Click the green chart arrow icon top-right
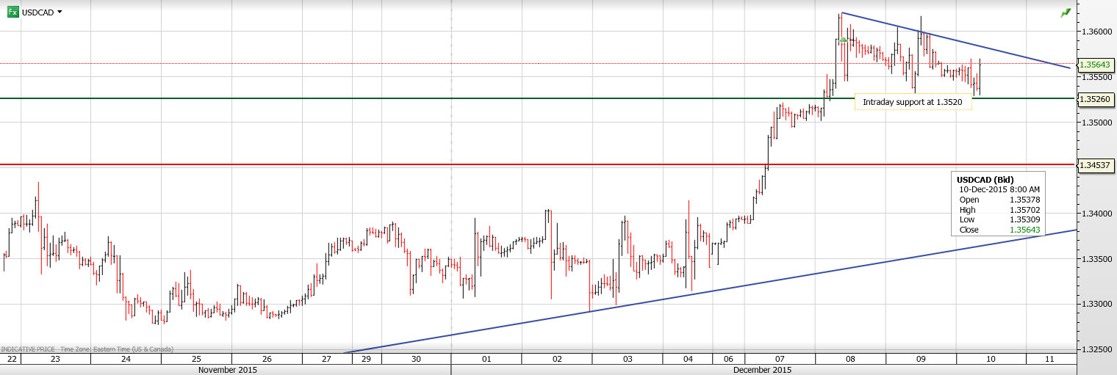This screenshot has height=375, width=1117. pos(1066,12)
